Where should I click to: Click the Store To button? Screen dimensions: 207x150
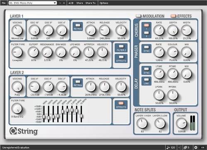(x=90, y=3)
